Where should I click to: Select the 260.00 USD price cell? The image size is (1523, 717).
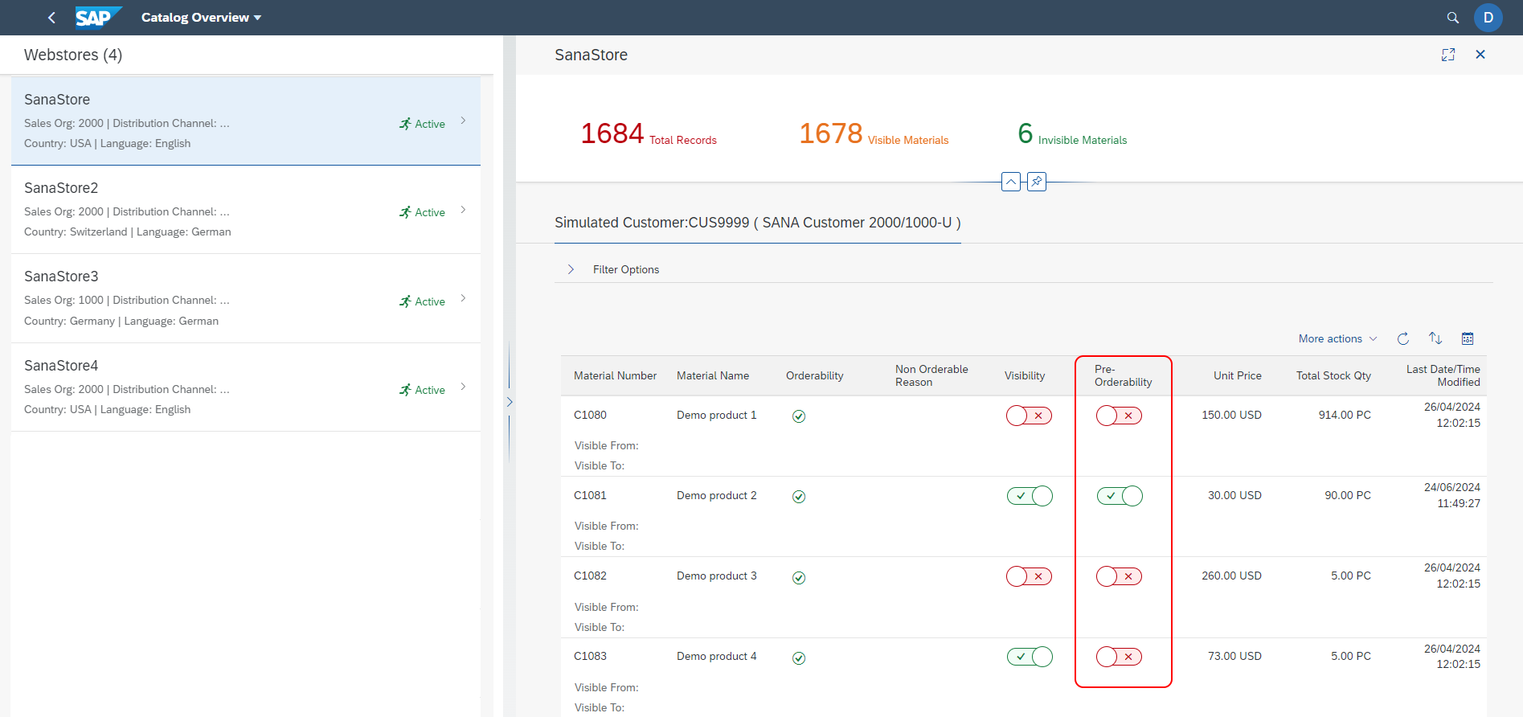[x=1231, y=576]
